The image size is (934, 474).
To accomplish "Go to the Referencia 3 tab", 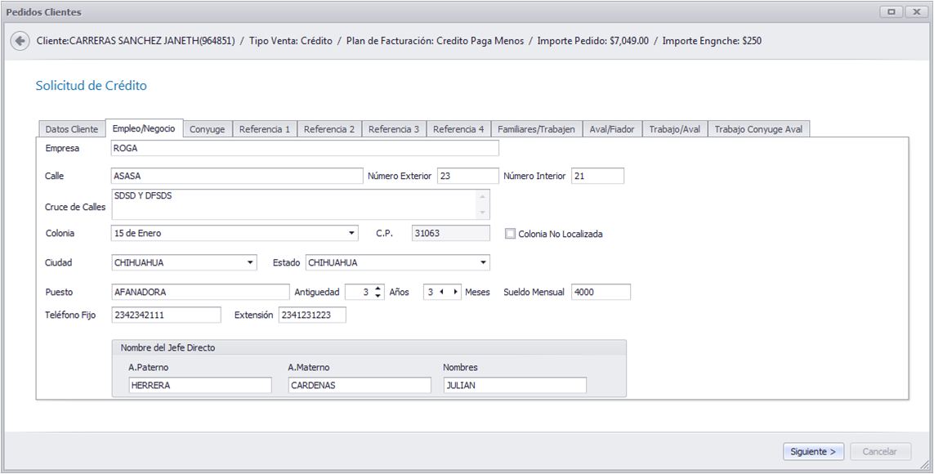I will [394, 129].
